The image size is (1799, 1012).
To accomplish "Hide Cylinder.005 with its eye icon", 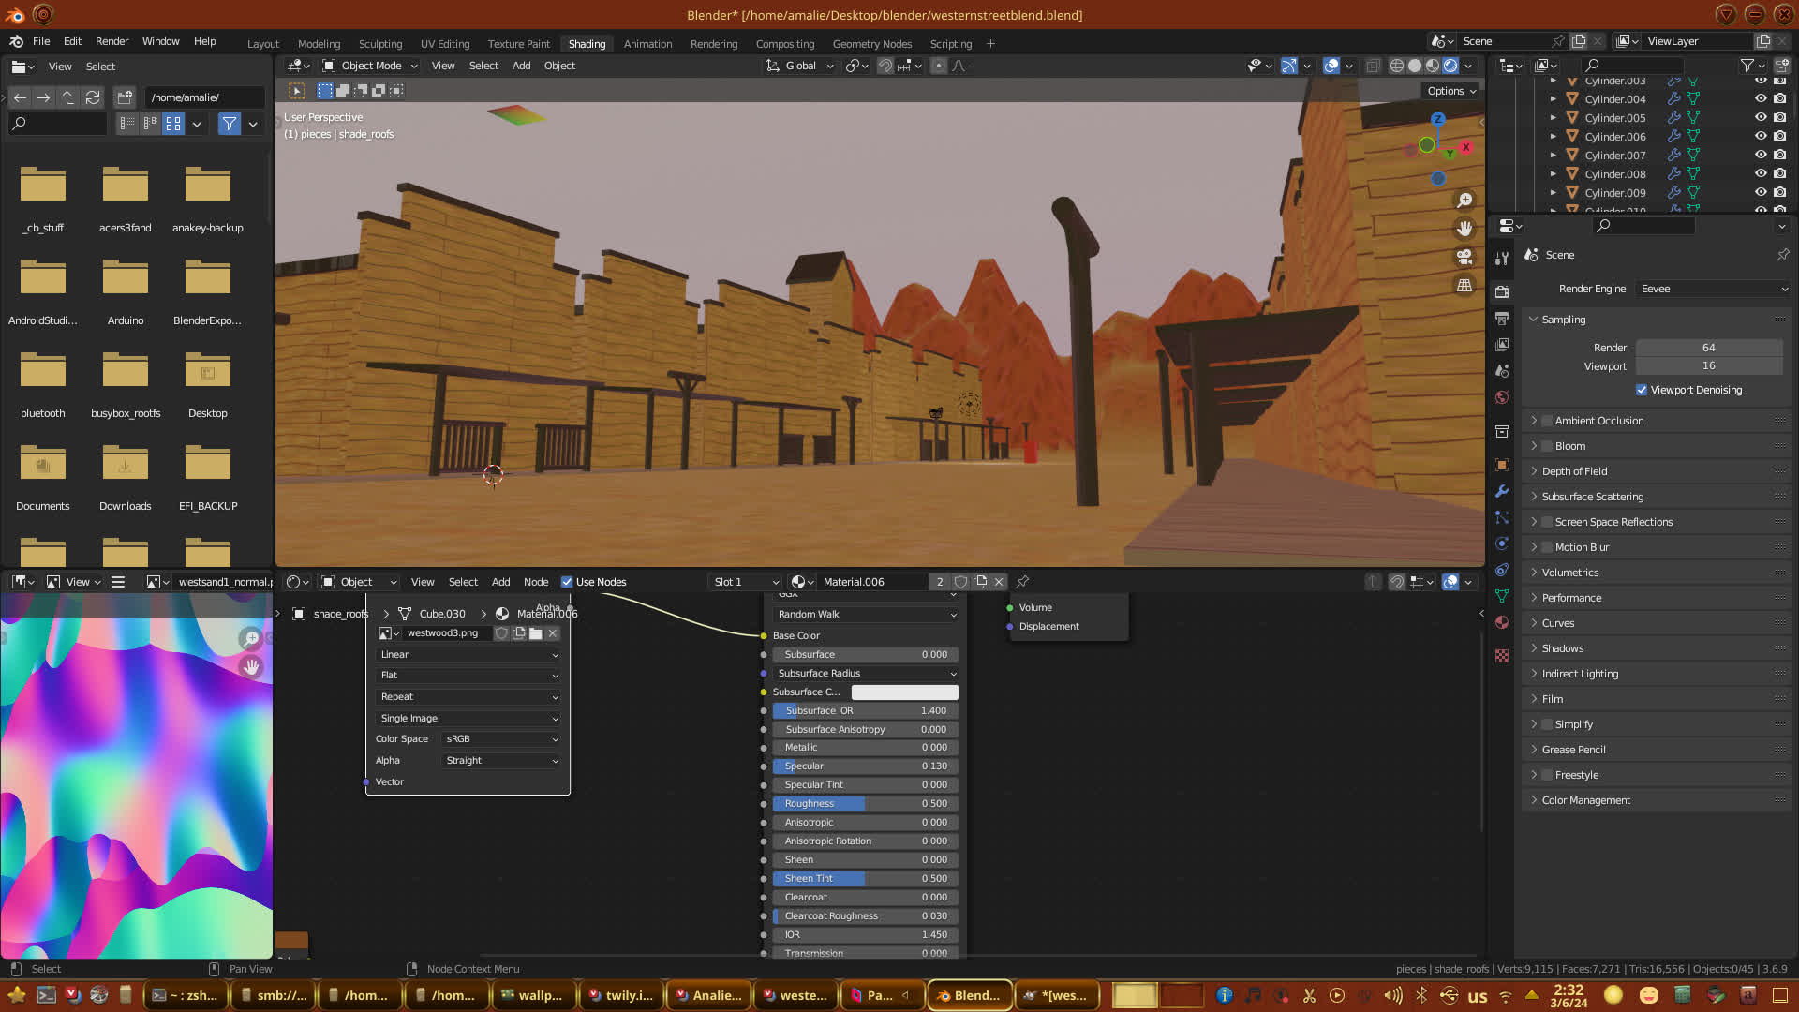I will coord(1761,118).
